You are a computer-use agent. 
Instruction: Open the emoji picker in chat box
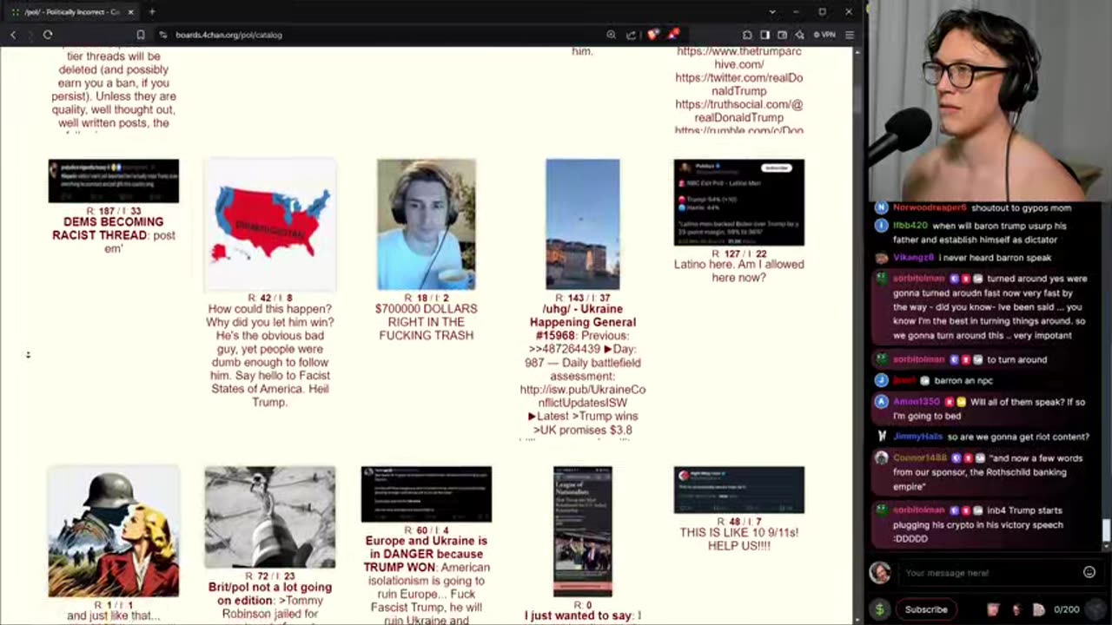tap(1089, 572)
